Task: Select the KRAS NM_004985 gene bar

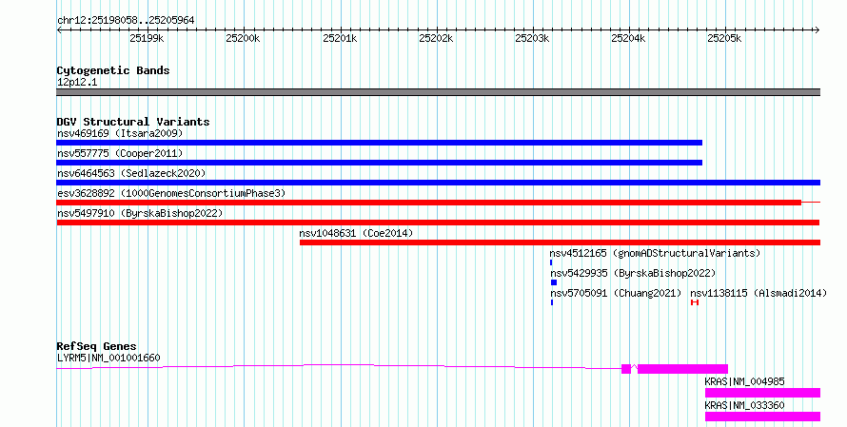Action: pos(762,393)
